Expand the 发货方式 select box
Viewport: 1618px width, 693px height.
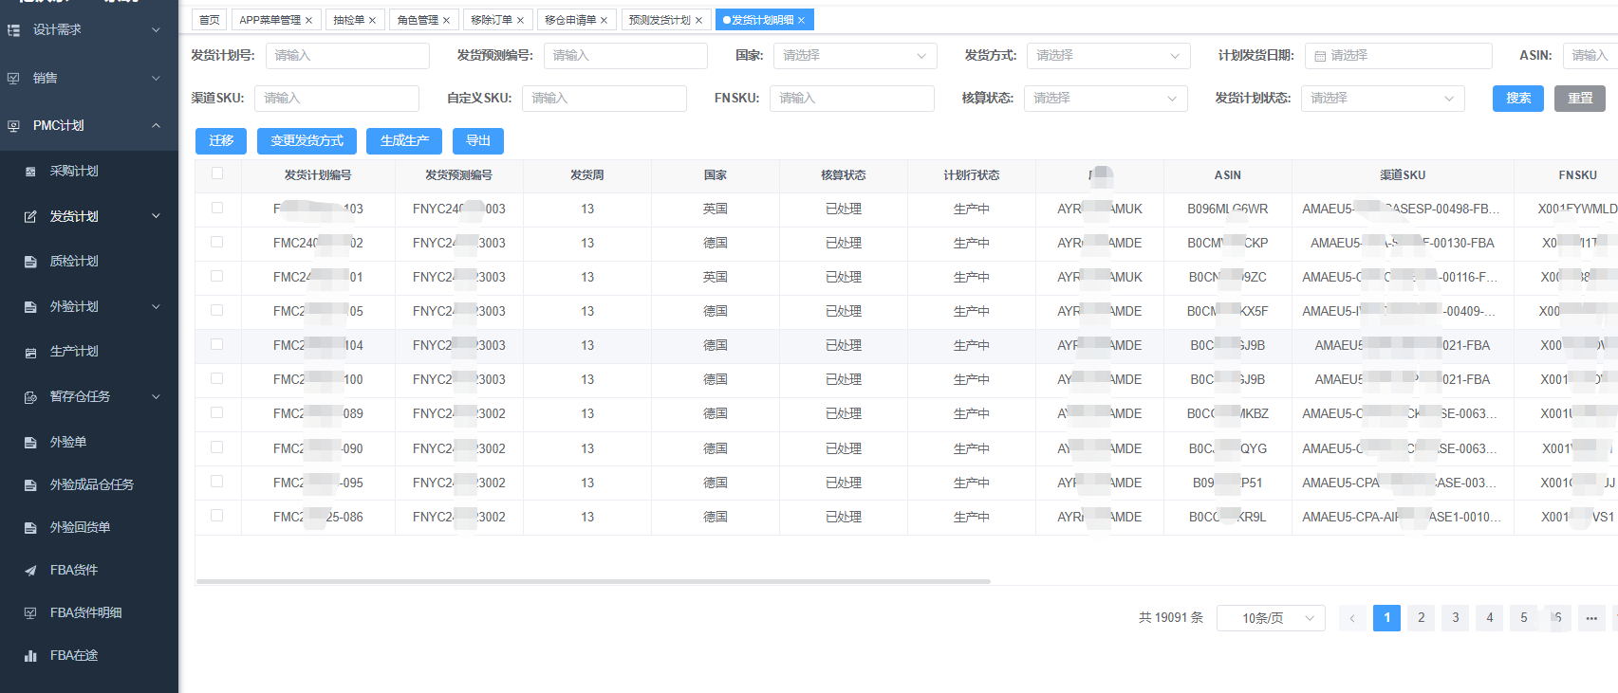[1107, 56]
